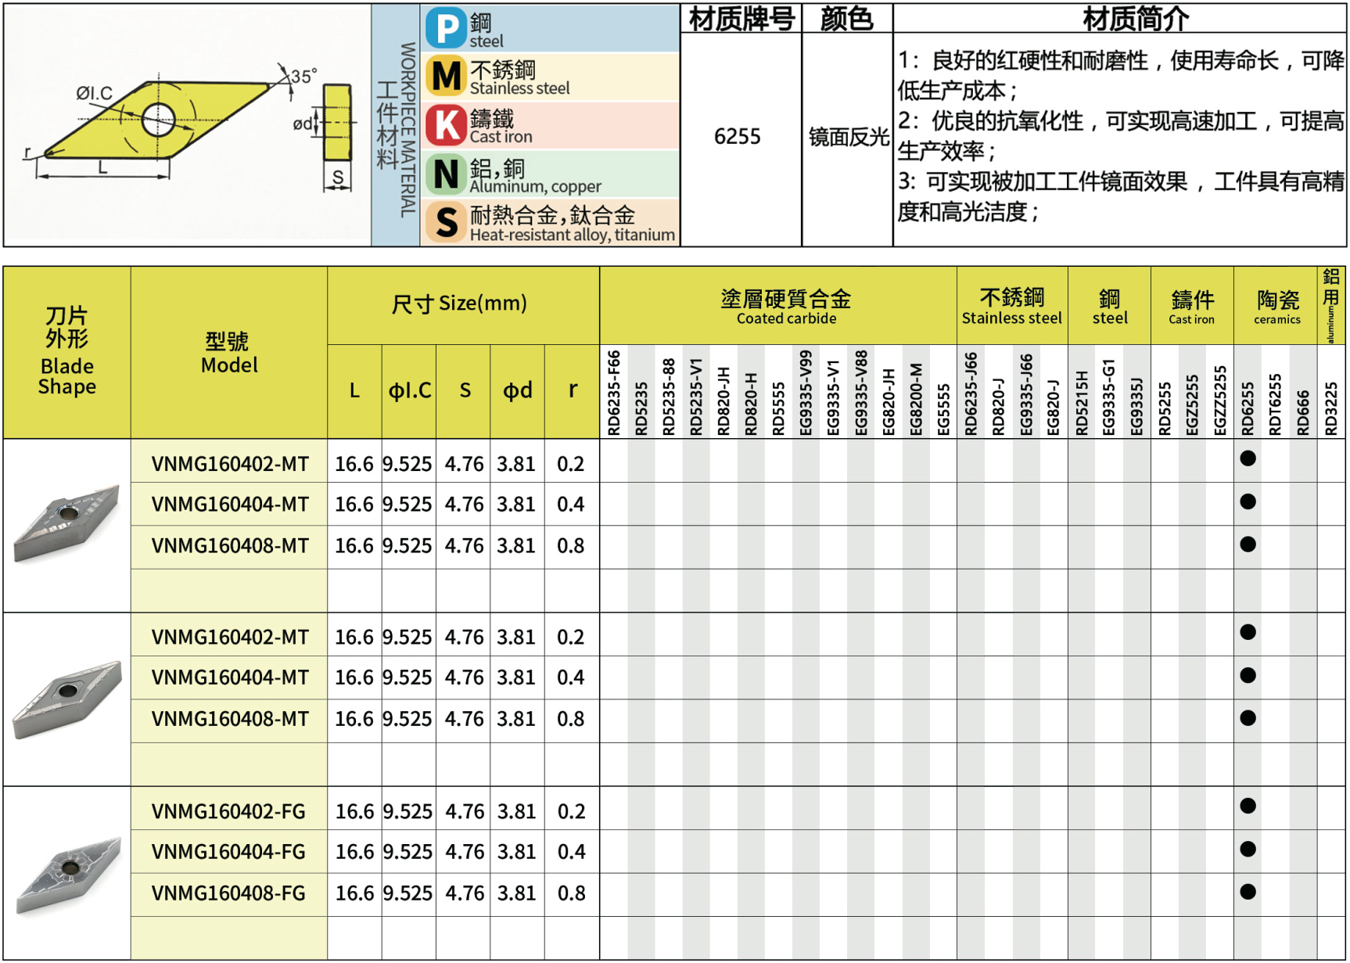Click the yellow M stainless steel badge
The height and width of the screenshot is (963, 1350).
click(x=447, y=77)
